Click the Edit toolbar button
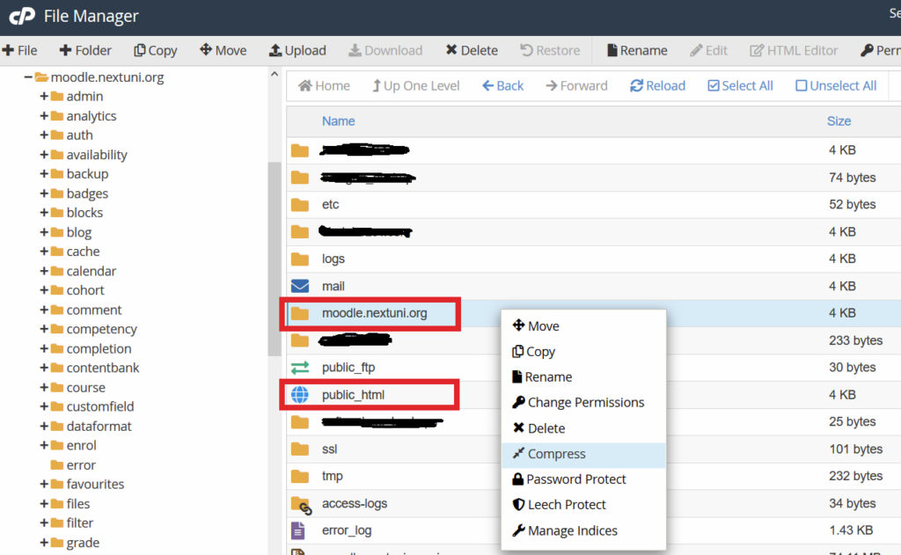 pyautogui.click(x=708, y=50)
